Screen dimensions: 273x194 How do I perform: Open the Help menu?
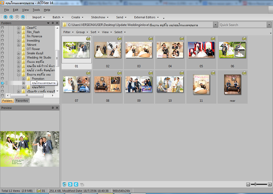coord(47,10)
